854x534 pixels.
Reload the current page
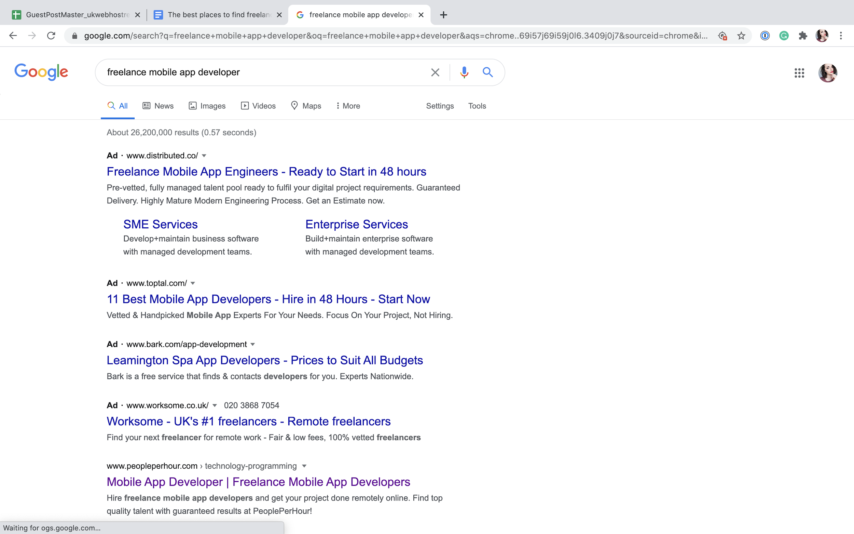pyautogui.click(x=51, y=36)
